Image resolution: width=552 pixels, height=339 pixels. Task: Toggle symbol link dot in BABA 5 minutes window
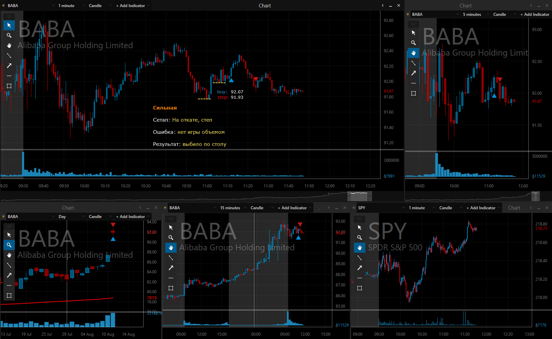[x=408, y=14]
